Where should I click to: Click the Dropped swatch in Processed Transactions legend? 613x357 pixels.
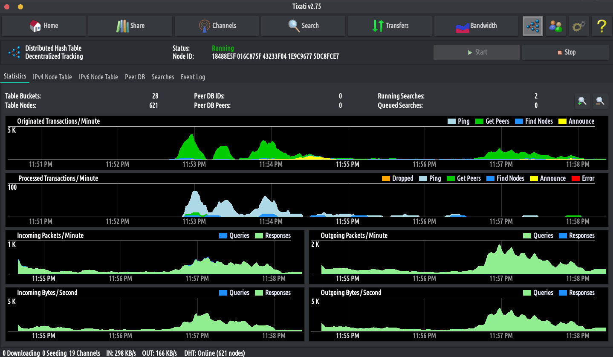tap(386, 178)
